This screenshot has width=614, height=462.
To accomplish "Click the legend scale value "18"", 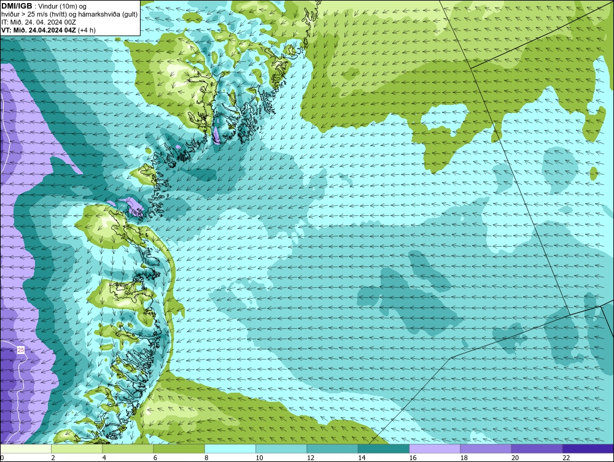I will coord(464,458).
